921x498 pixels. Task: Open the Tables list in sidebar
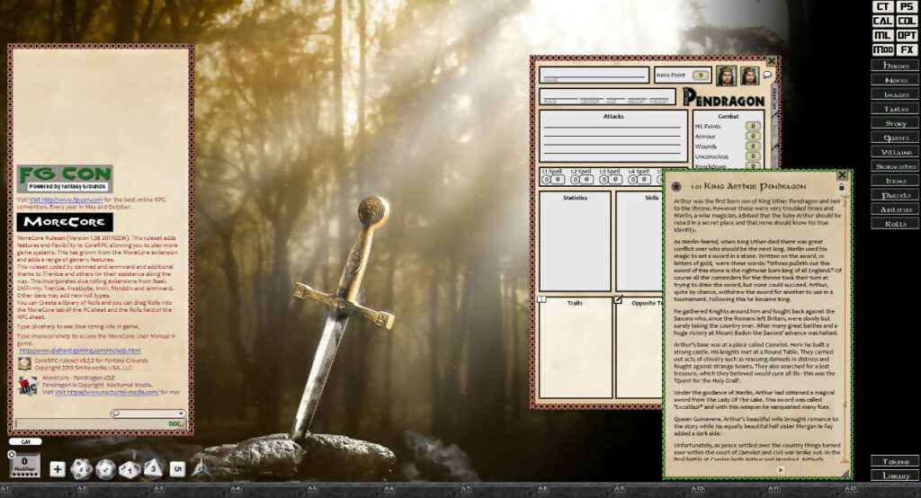click(x=896, y=109)
